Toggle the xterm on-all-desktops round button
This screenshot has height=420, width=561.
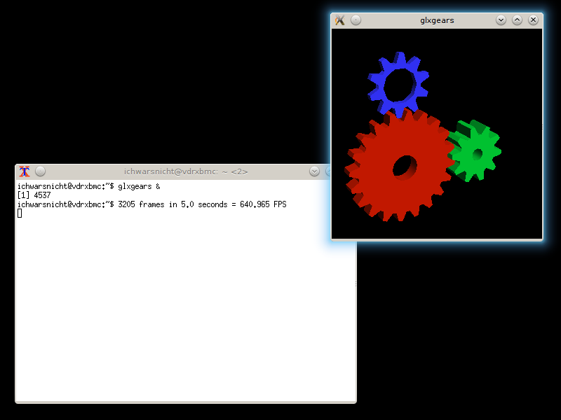(x=41, y=171)
